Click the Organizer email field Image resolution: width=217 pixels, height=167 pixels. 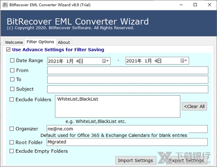pos(127,129)
